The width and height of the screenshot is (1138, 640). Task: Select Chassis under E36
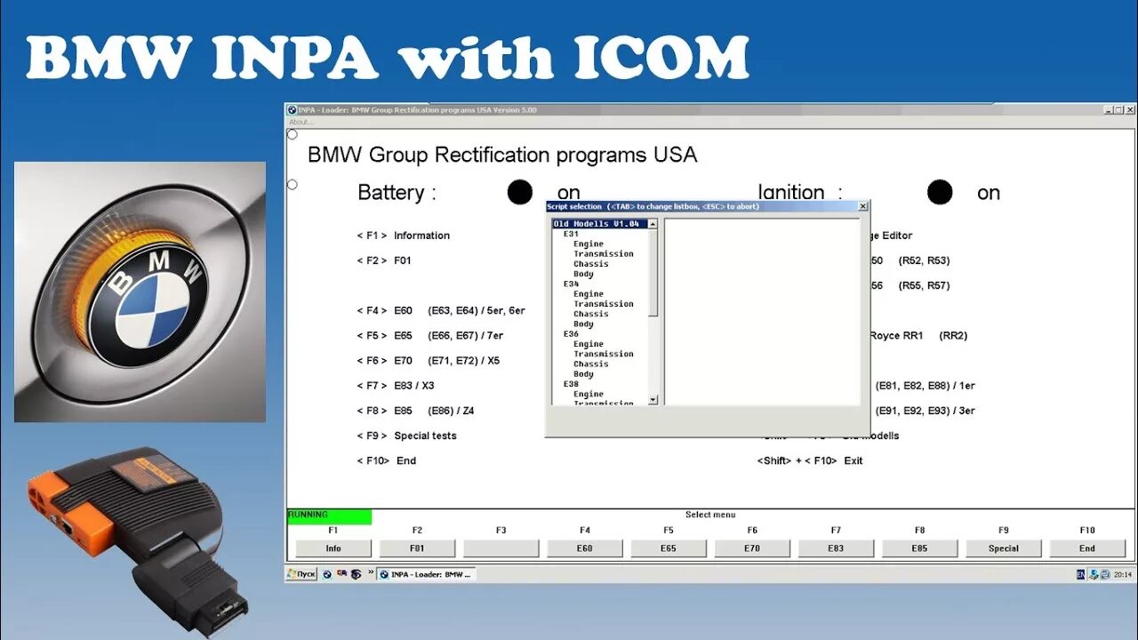point(591,364)
